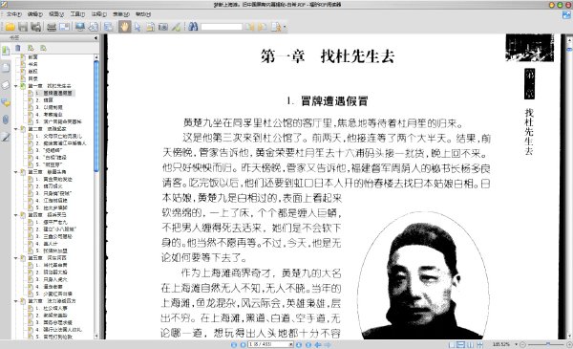Click the email envelope toolbar icon
Image resolution: width=573 pixels, height=349 pixels.
click(65, 27)
